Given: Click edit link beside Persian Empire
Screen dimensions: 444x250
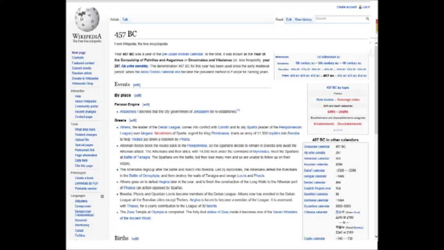Looking at the screenshot, I should click(146, 105).
